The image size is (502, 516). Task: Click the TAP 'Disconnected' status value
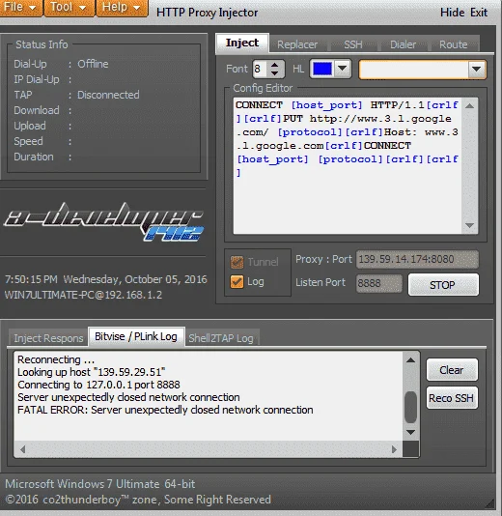pos(108,95)
